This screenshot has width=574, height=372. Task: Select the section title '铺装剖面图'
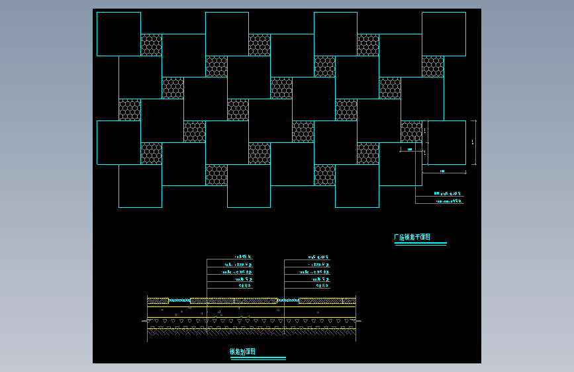point(242,351)
